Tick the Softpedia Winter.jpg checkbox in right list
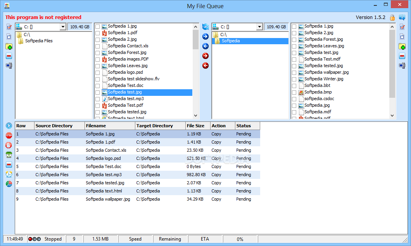The image size is (411, 246). coord(294,79)
